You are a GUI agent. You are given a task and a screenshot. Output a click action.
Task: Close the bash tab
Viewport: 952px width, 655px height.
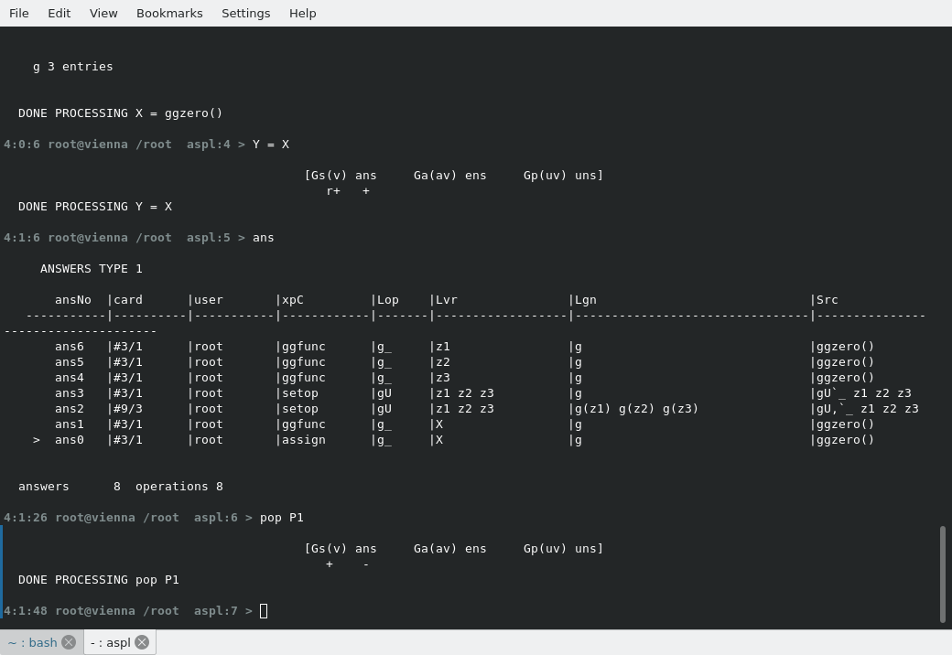tap(69, 642)
